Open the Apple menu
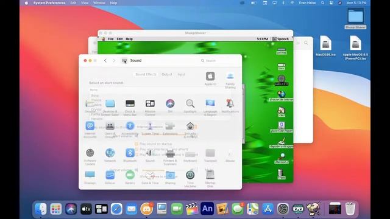 pyautogui.click(x=27, y=3)
